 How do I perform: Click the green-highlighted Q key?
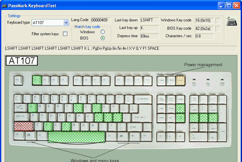point(33,108)
